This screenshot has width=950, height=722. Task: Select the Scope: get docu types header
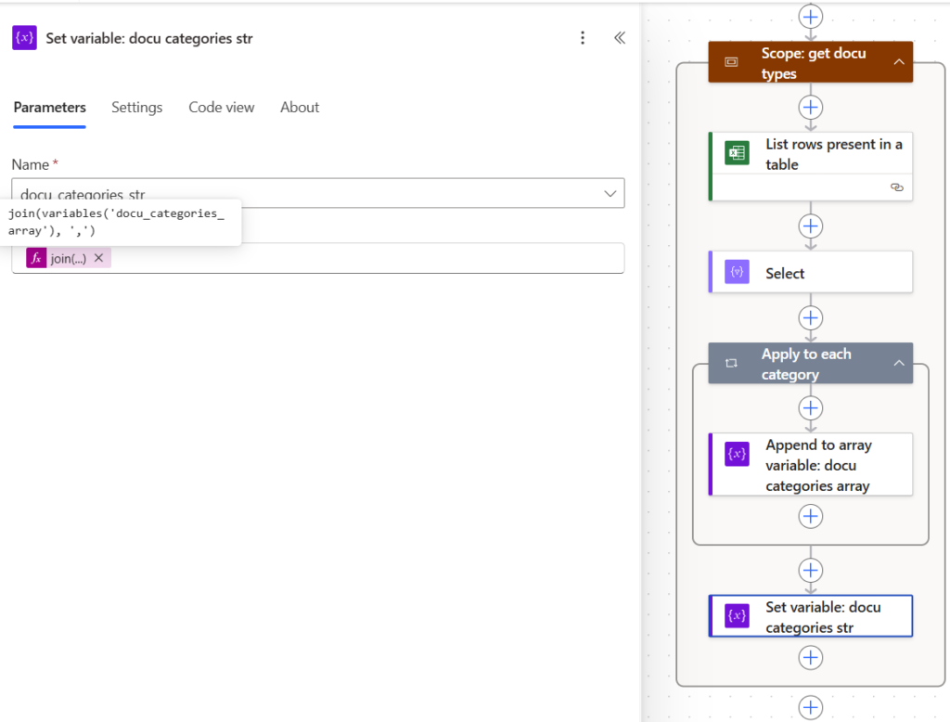coord(811,62)
